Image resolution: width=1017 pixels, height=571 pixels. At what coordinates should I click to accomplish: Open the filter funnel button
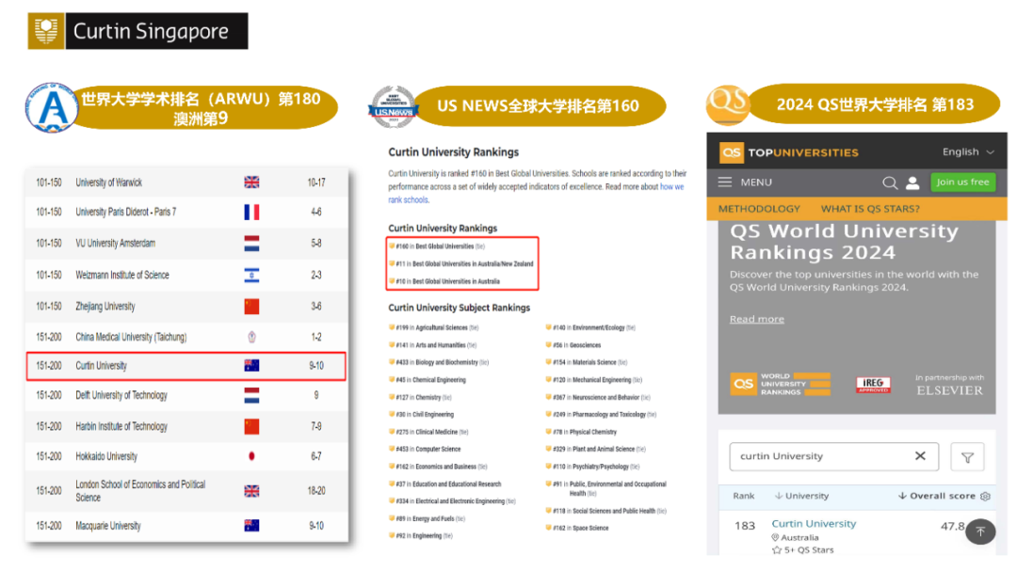967,457
